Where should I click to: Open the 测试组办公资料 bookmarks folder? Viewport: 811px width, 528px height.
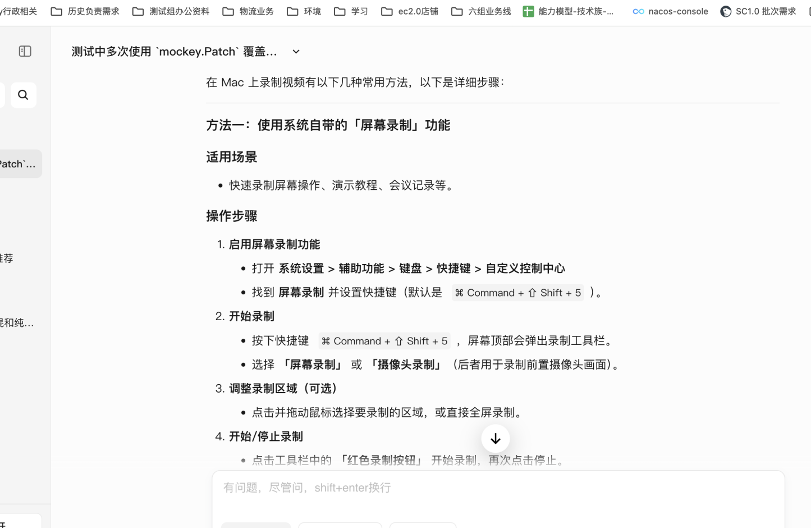coord(171,11)
